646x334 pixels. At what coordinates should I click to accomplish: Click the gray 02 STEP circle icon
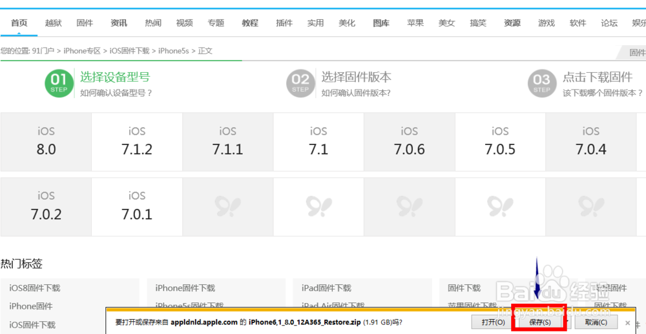[300, 84]
